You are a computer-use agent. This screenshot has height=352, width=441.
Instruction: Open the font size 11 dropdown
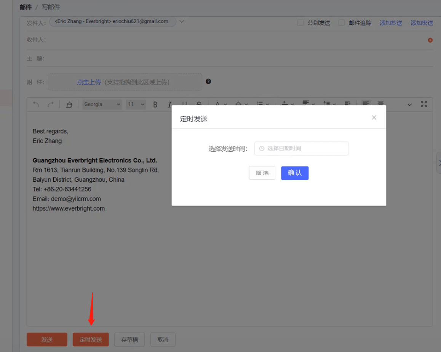coord(136,105)
